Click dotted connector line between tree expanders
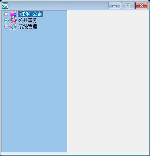This screenshot has height=156, width=150. pos(6,17)
